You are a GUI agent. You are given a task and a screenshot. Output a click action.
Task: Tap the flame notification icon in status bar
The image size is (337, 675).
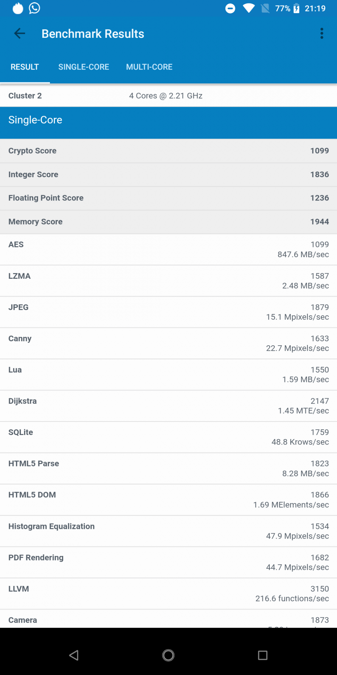[x=18, y=8]
